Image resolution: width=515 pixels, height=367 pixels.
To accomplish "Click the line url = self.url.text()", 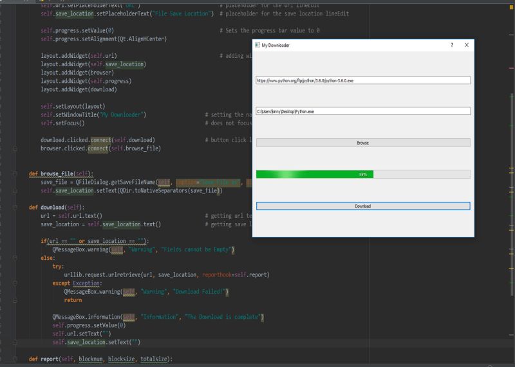I will (71, 215).
